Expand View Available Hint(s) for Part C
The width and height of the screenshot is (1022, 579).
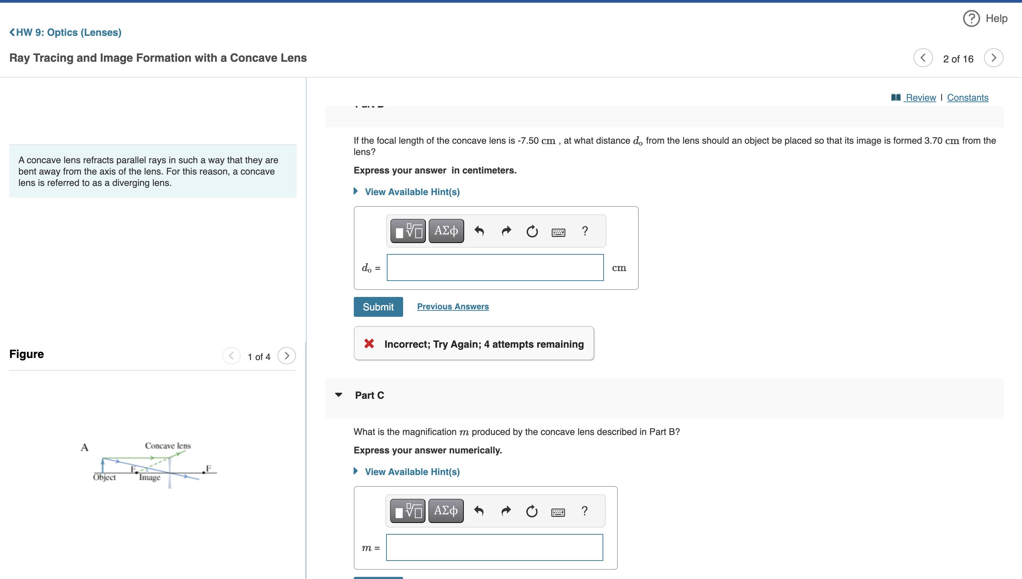[412, 472]
